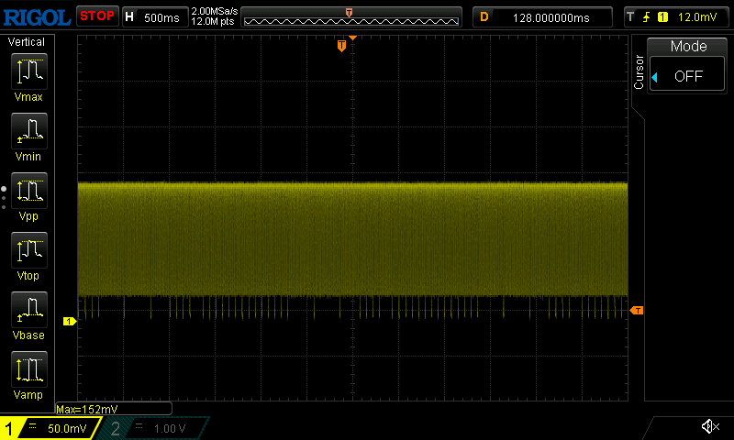Click the delay value 128.000000ms
This screenshot has width=734, height=440.
coord(551,17)
